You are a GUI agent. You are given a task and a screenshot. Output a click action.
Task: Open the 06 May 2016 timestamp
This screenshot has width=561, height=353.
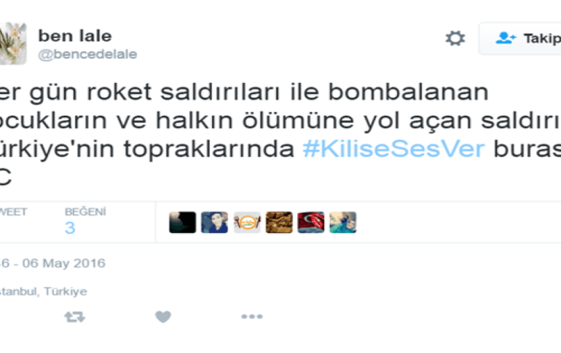[63, 263]
